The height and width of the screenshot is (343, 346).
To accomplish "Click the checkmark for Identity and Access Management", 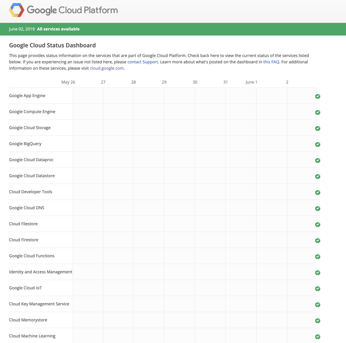I will click(317, 273).
